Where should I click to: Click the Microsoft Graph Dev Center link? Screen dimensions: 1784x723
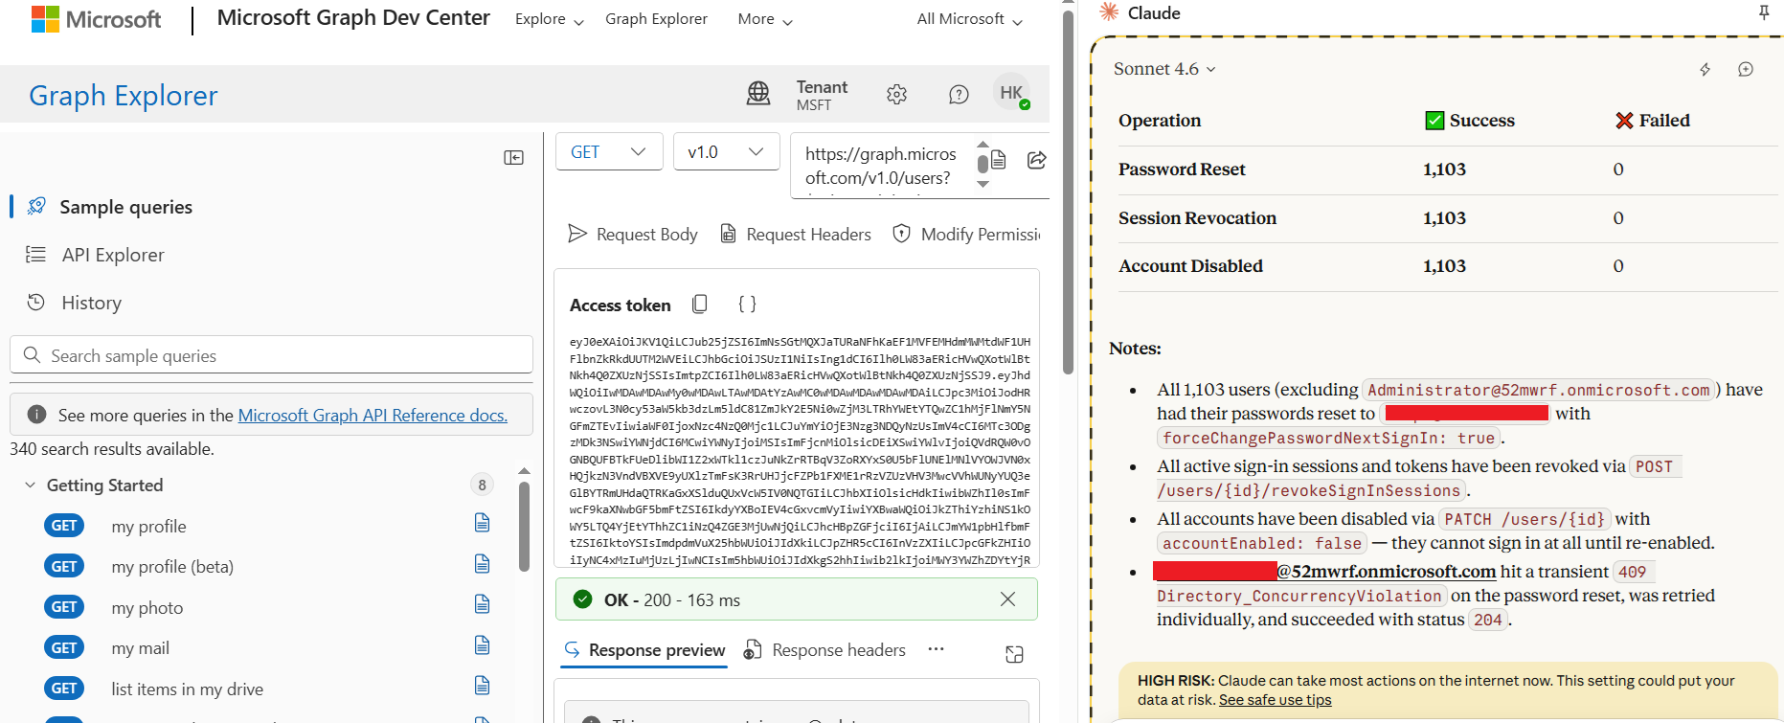[353, 17]
